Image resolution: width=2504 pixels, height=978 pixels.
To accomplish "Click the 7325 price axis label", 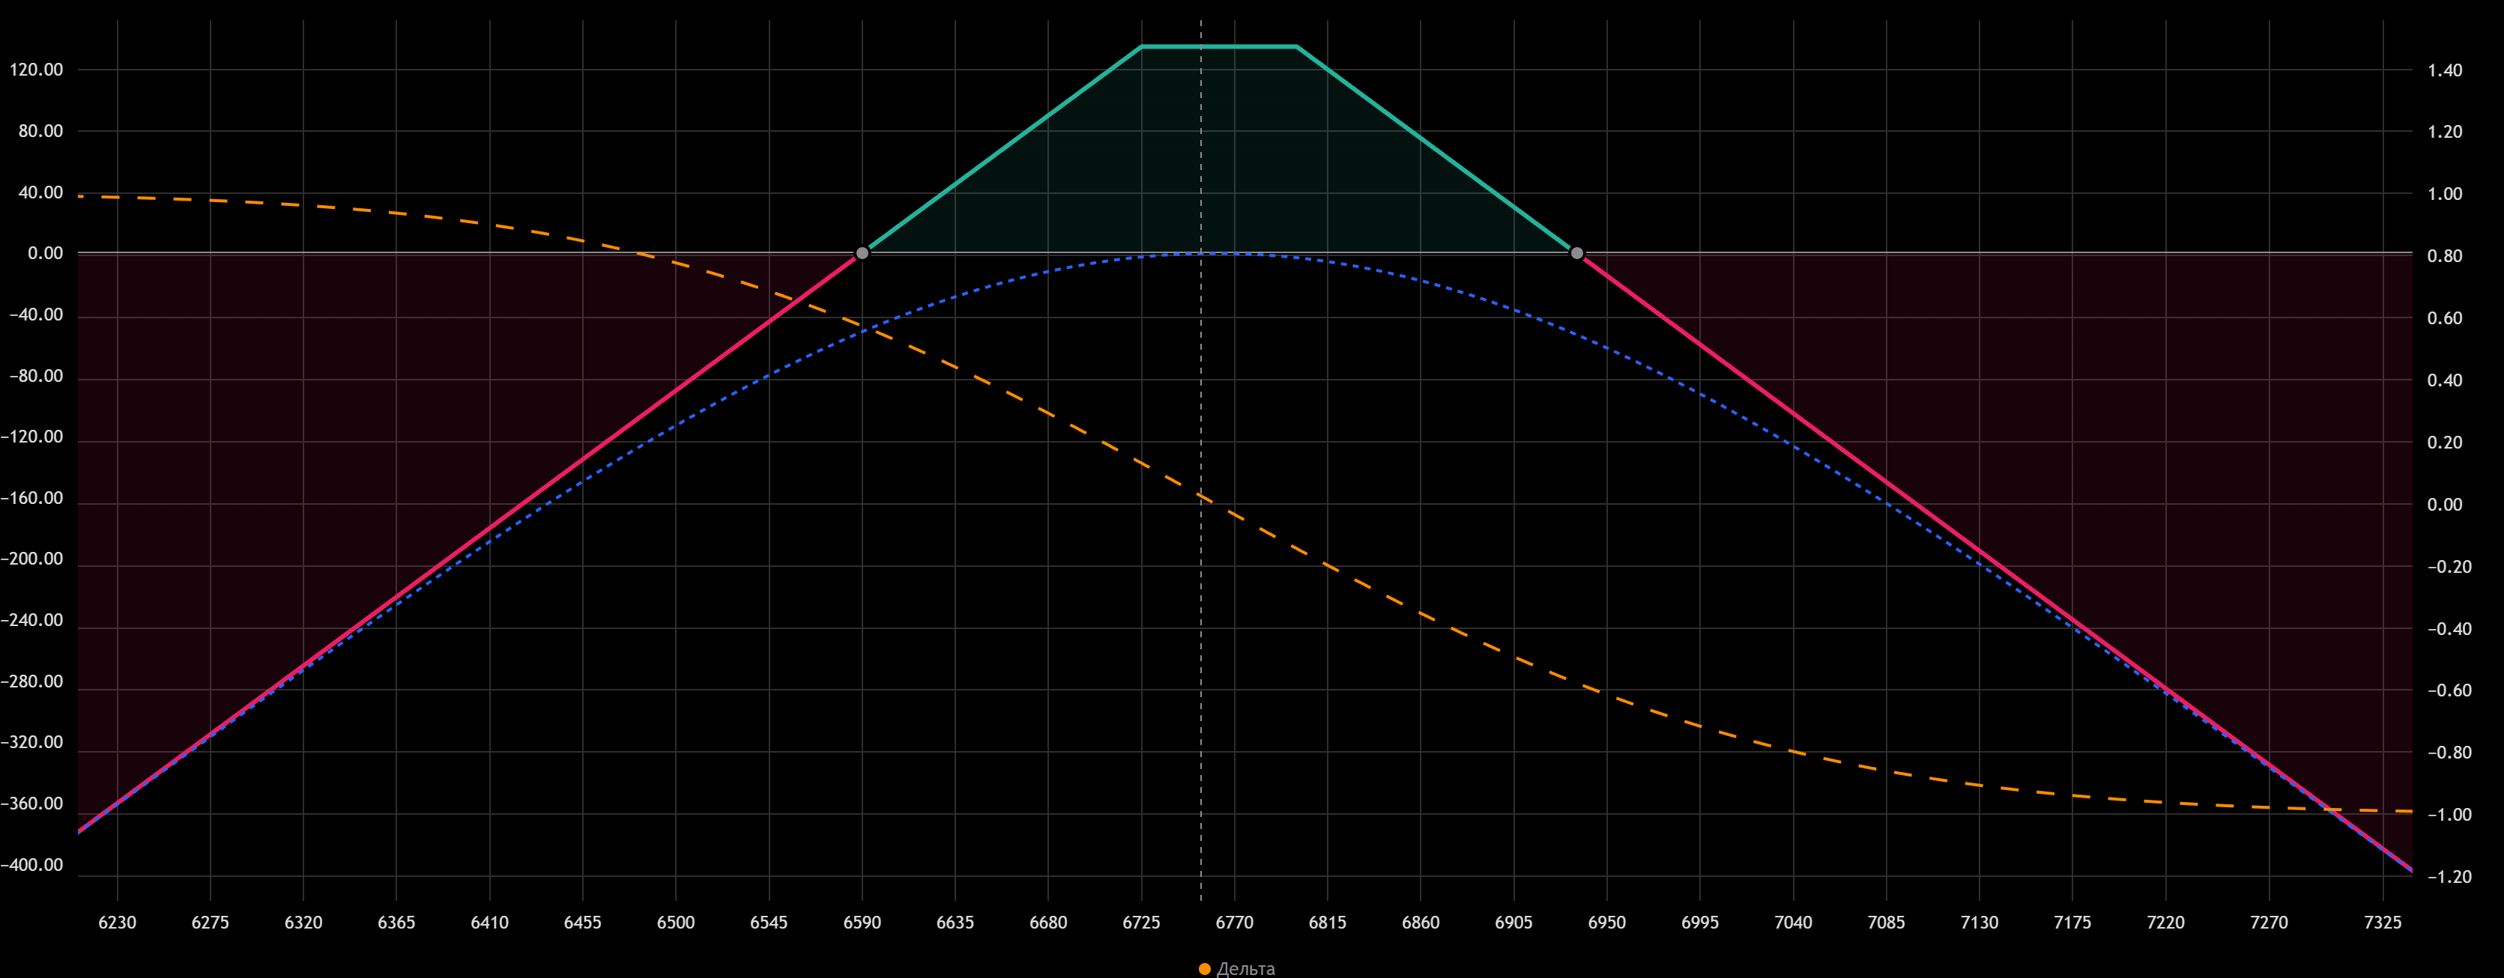I will (x=2383, y=923).
